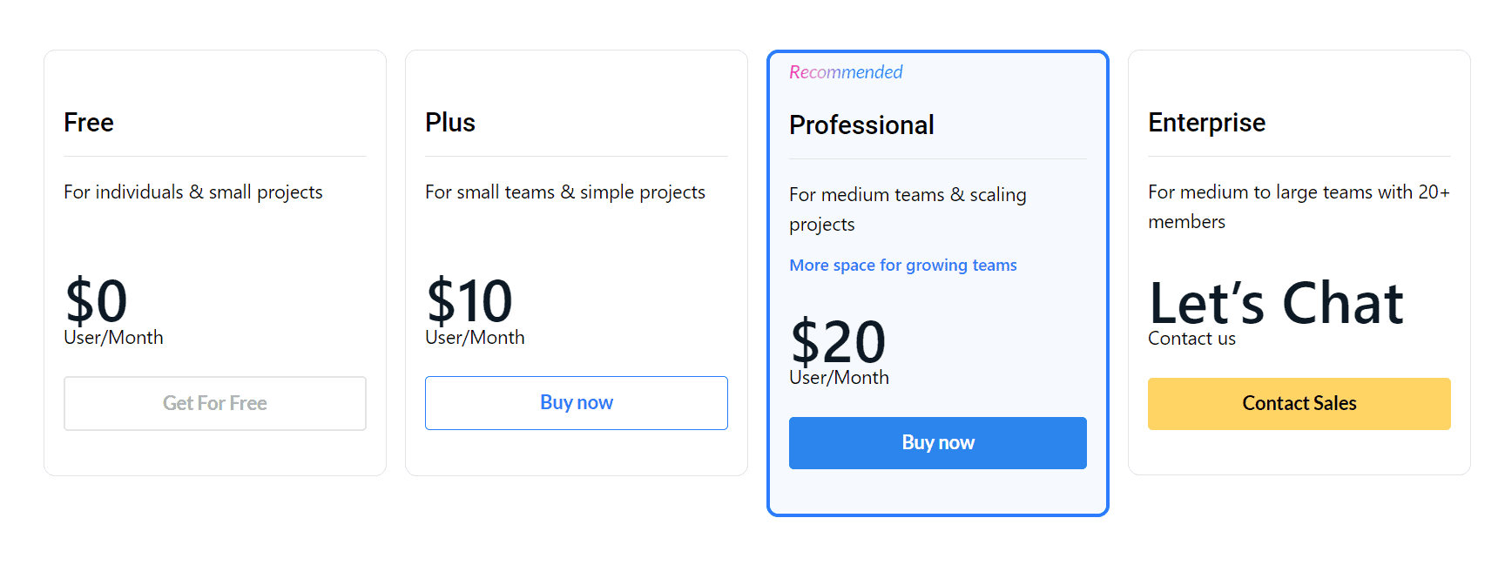
Task: Click the Professional plan title
Action: tap(861, 125)
